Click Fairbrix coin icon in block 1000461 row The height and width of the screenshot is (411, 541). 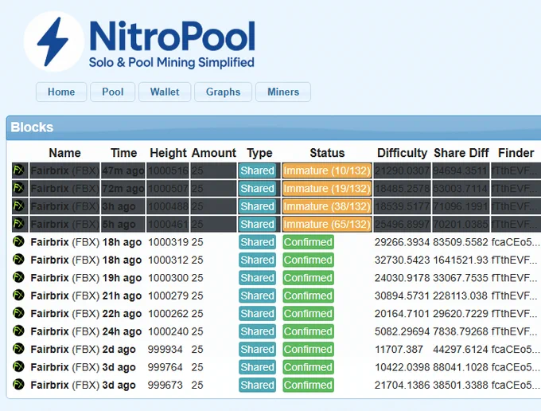[x=18, y=224]
